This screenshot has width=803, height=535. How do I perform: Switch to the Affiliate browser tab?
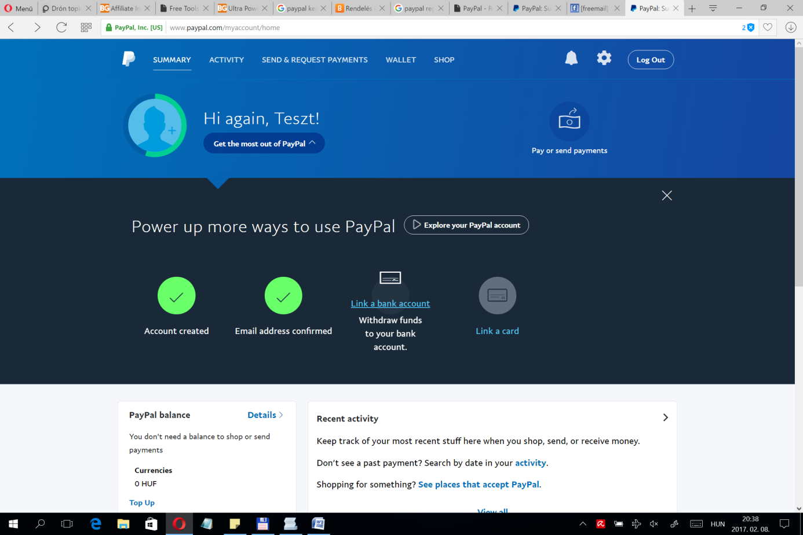point(125,8)
